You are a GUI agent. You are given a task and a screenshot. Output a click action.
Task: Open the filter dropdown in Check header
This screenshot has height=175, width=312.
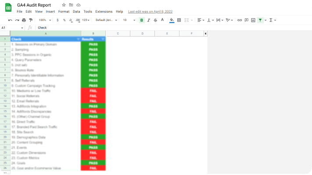click(78, 39)
